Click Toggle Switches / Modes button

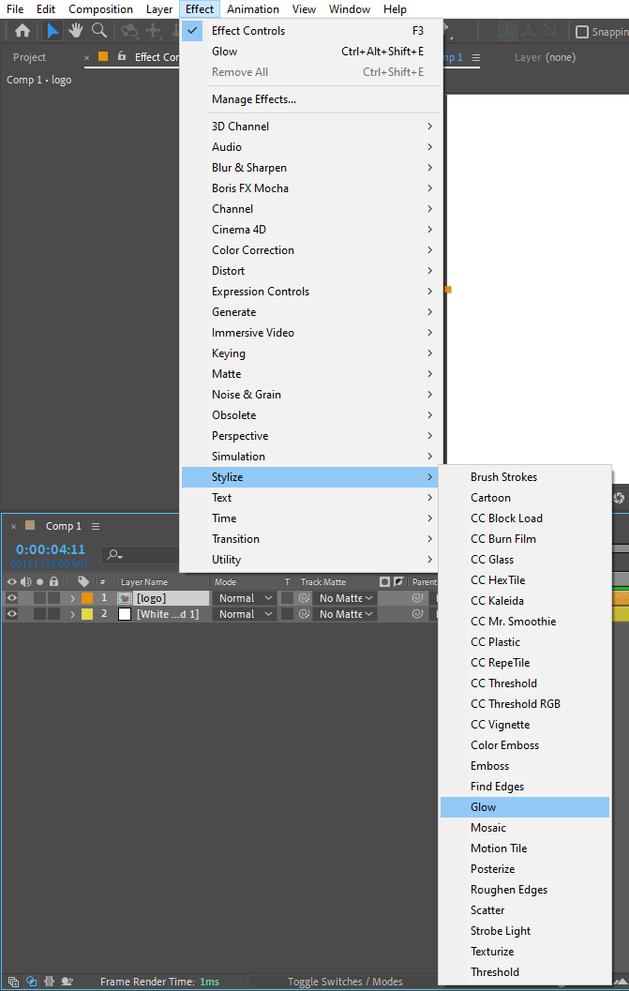[345, 982]
